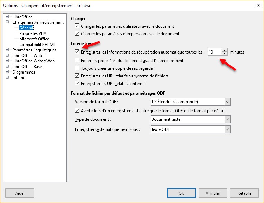Select Propriétés VBA in the tree

pyautogui.click(x=32, y=33)
